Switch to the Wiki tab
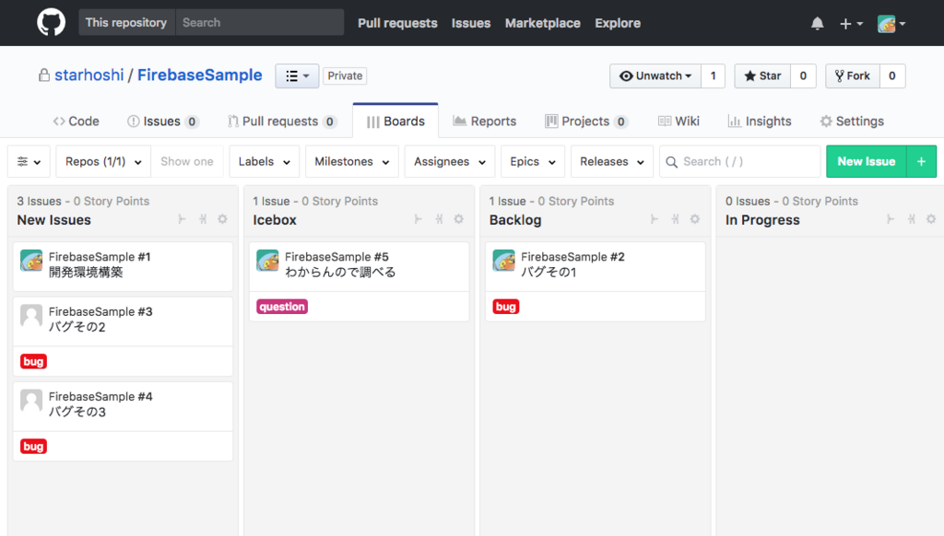This screenshot has height=536, width=944. point(678,121)
